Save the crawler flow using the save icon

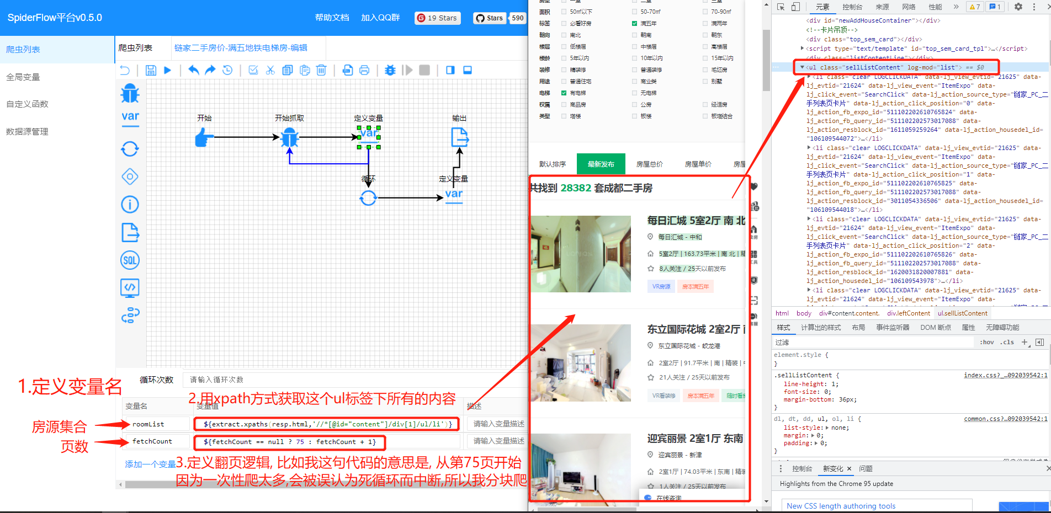(x=151, y=70)
